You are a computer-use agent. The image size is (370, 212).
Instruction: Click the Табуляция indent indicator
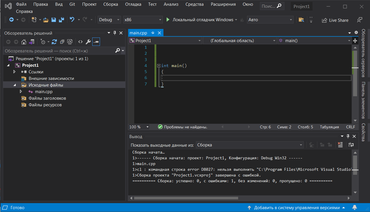[329, 127]
